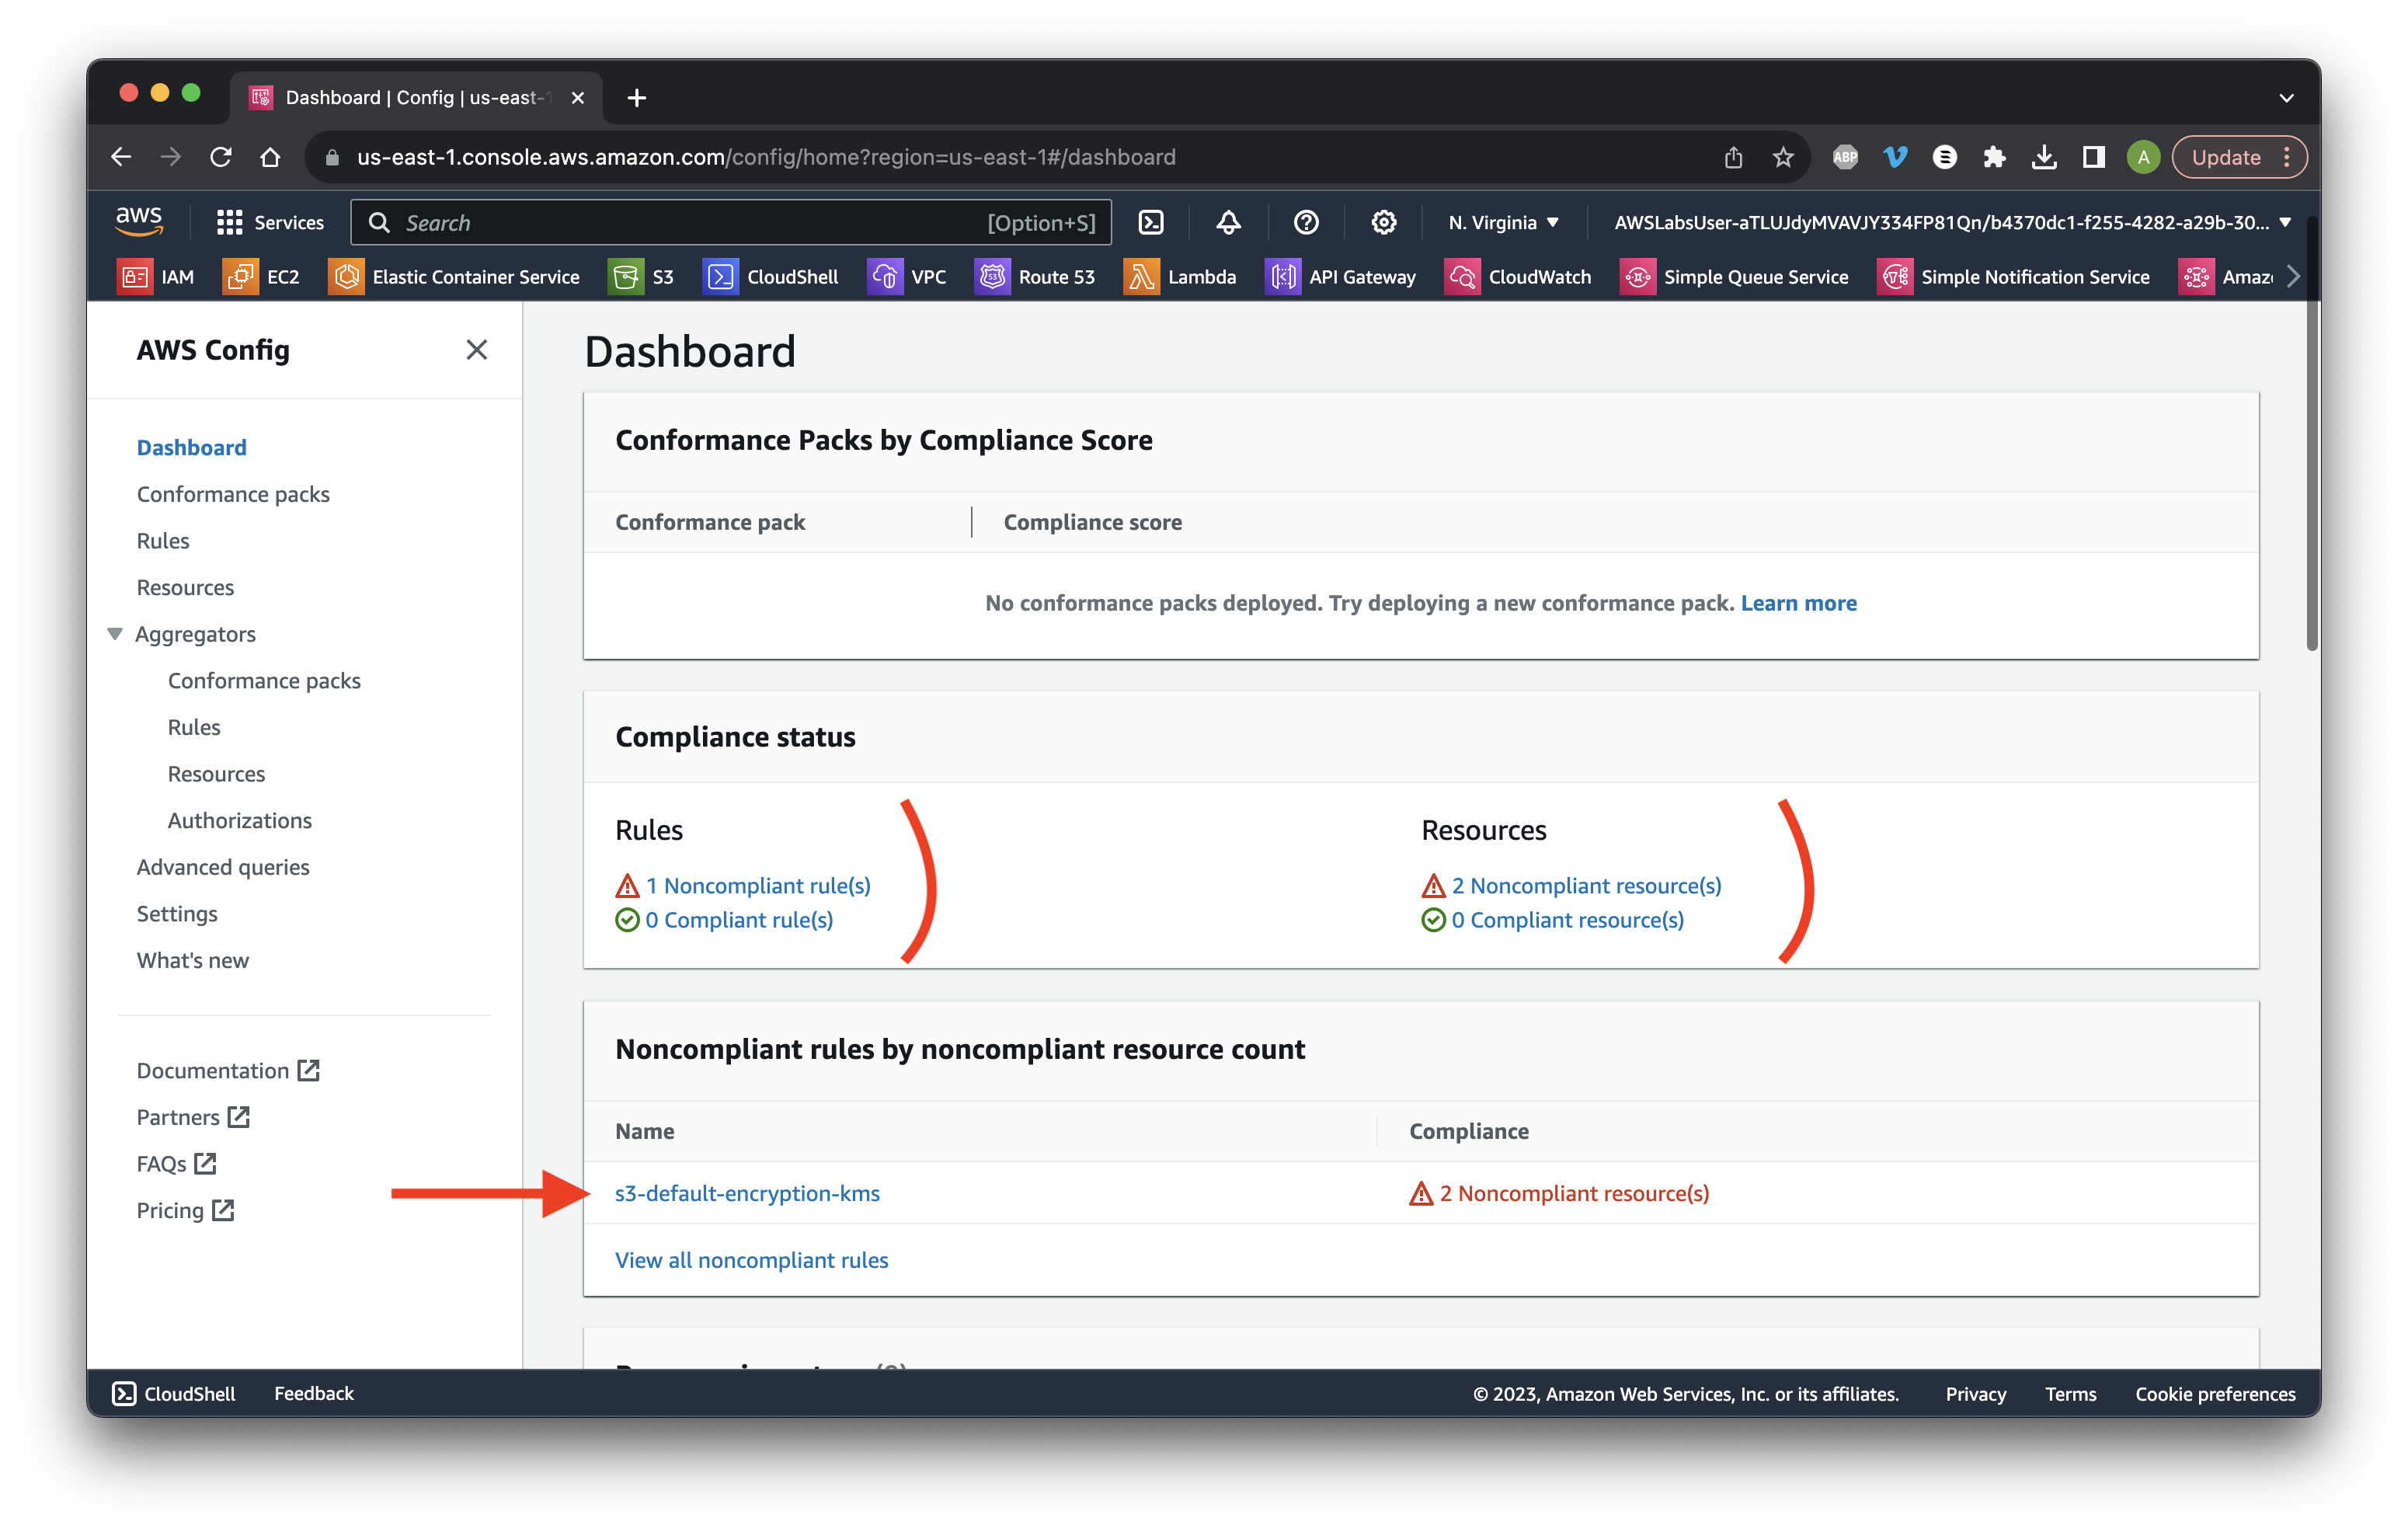Open the What's new page

pos(192,961)
